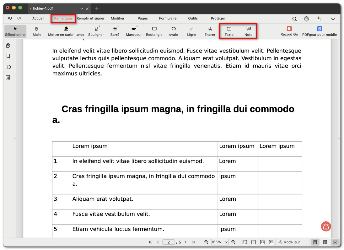This screenshot has height=250, width=344.
Task: Switch to the Remarques ribbon tab
Action: tap(63, 19)
